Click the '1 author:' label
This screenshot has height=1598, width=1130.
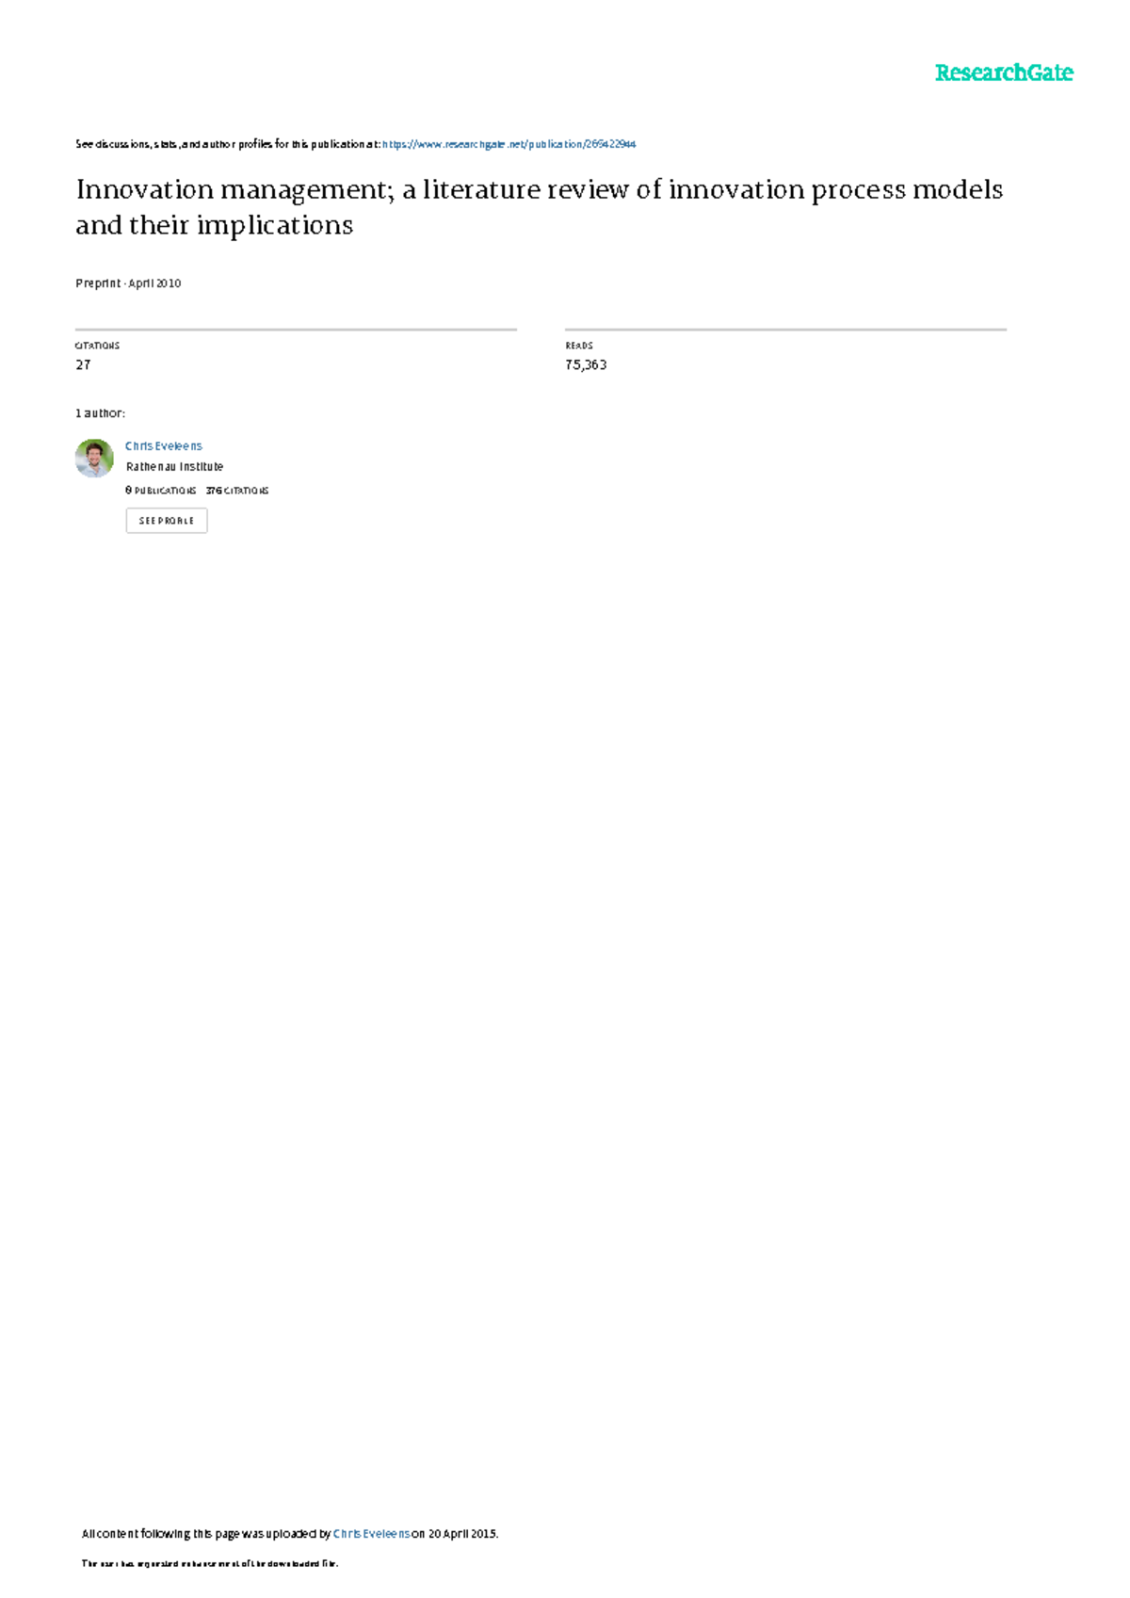(x=100, y=413)
